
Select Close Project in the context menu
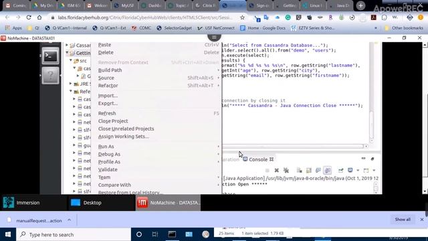[156, 120]
